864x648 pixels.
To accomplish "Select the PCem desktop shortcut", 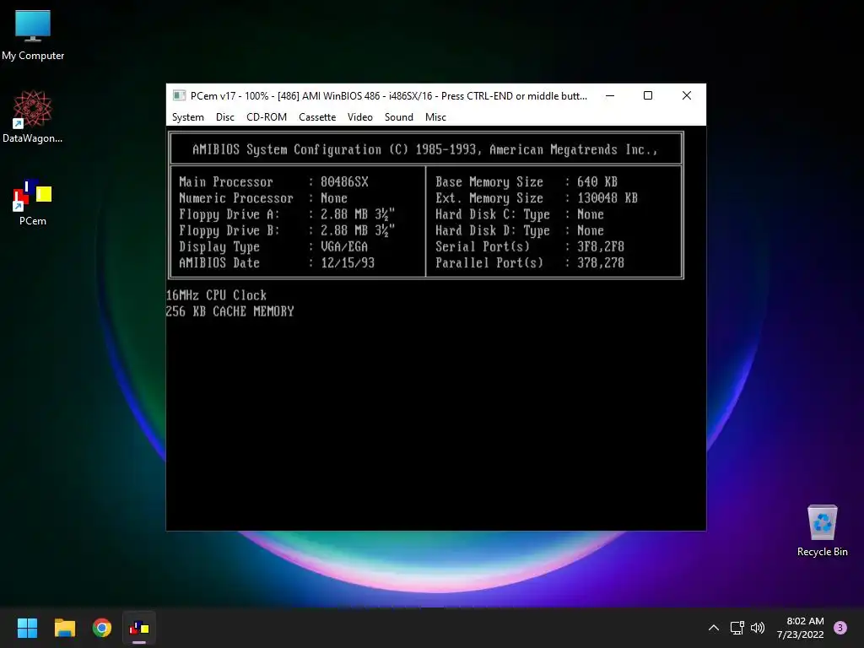I will coord(33,202).
